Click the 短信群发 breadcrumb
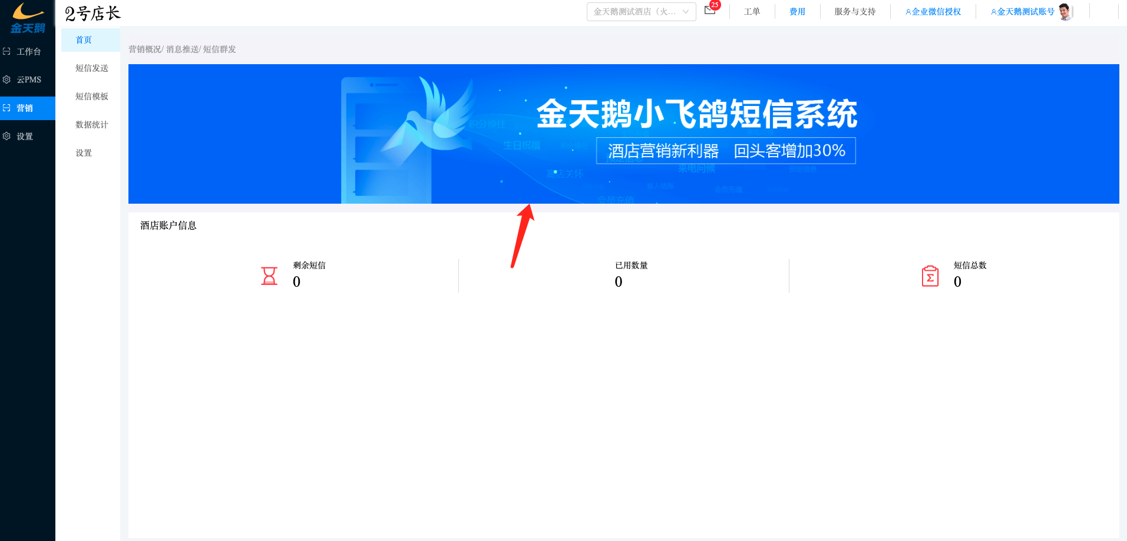Image resolution: width=1127 pixels, height=541 pixels. click(219, 49)
